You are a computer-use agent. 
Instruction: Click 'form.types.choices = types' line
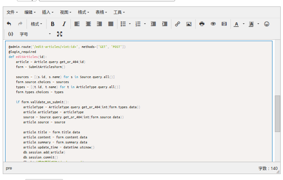(39, 92)
